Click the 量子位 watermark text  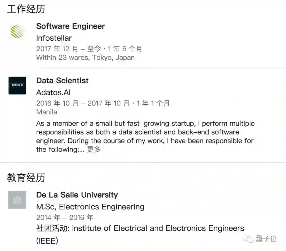[266, 239]
